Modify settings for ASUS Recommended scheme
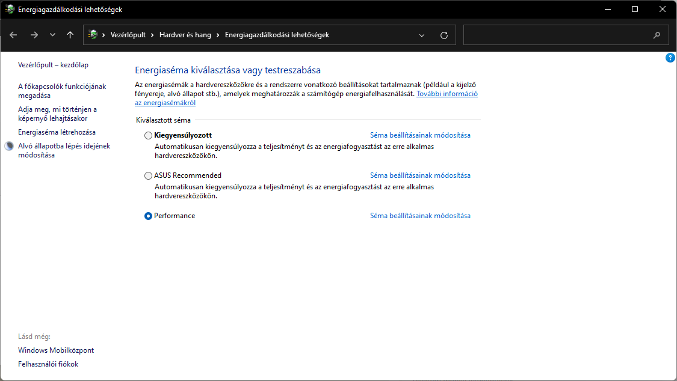The width and height of the screenshot is (677, 381). pos(420,175)
